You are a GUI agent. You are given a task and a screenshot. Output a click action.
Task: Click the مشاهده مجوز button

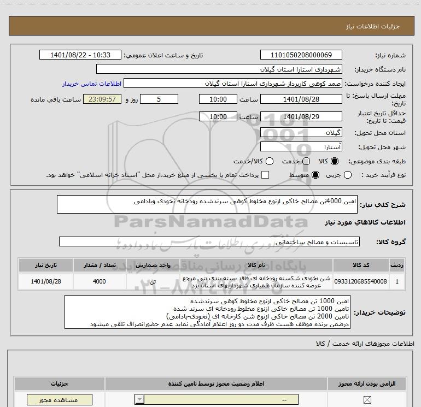pos(60,400)
